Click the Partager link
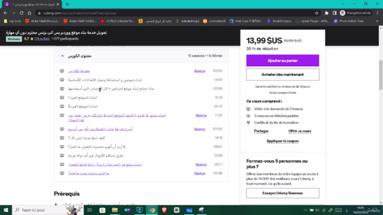 pos(261,131)
